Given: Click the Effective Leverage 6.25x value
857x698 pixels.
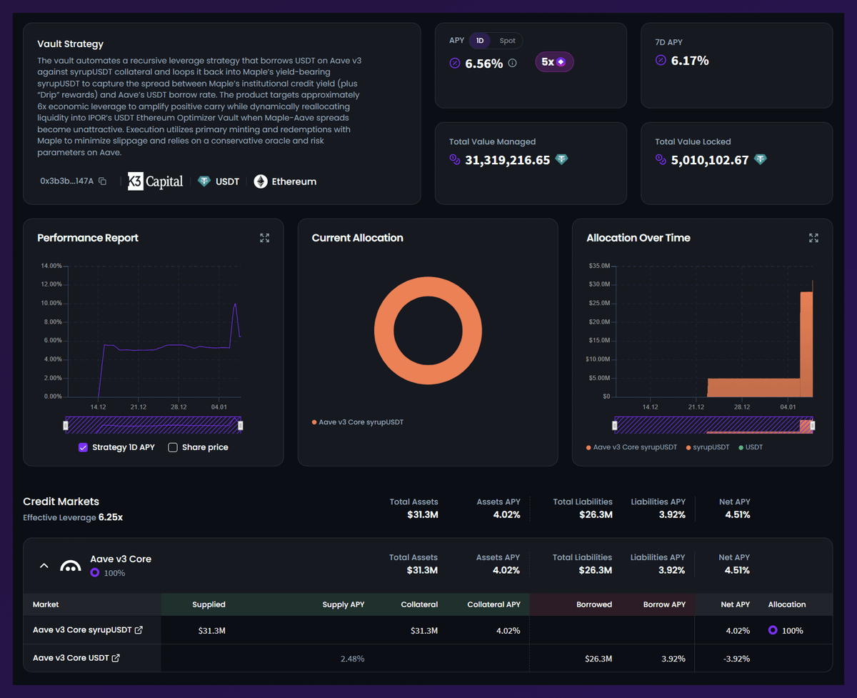Looking at the screenshot, I should [x=111, y=517].
